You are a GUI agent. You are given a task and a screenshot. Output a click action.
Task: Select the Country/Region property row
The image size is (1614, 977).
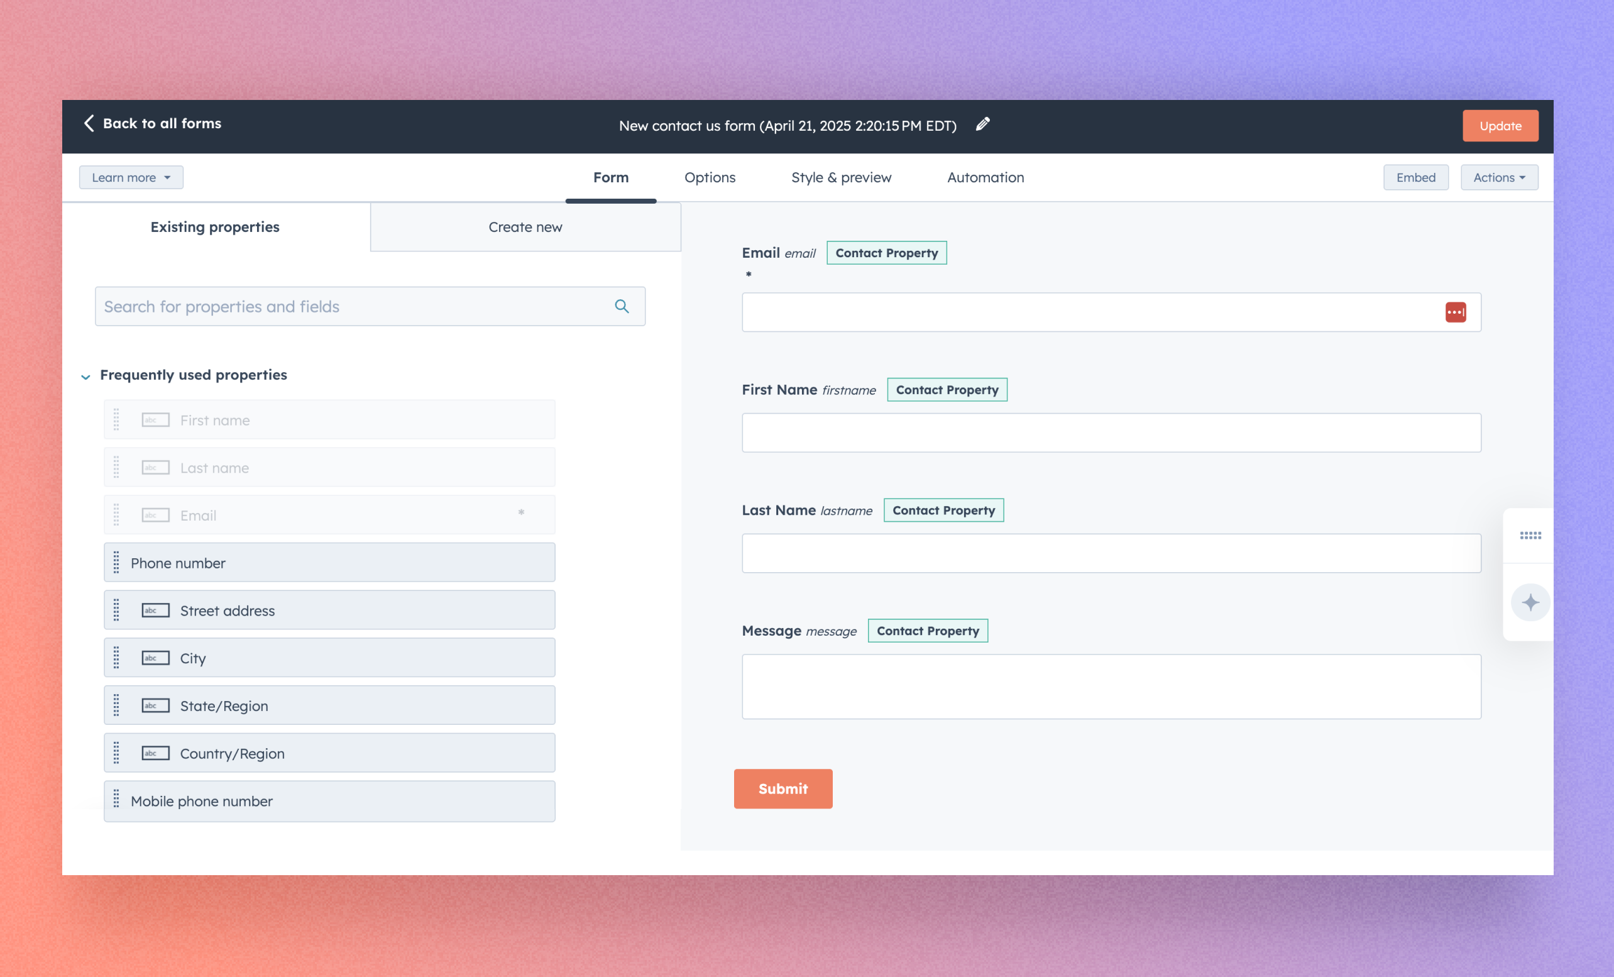click(x=329, y=753)
